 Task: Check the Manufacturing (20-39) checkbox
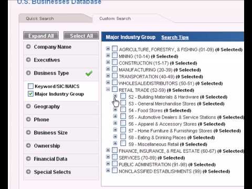[114, 69]
